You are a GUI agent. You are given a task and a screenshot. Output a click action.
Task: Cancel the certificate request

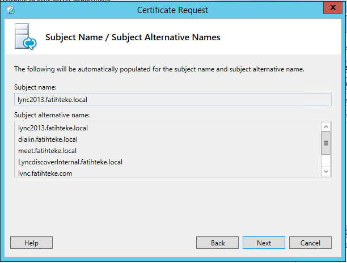coord(310,243)
